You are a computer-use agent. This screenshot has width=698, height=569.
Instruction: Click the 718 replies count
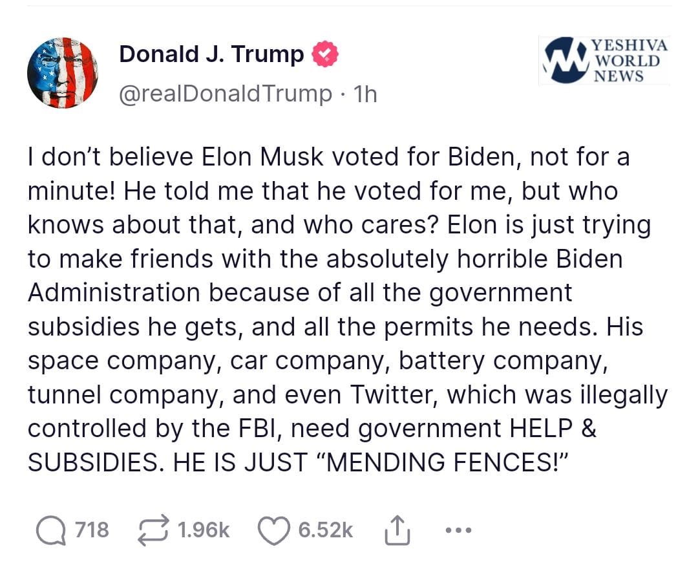(91, 530)
